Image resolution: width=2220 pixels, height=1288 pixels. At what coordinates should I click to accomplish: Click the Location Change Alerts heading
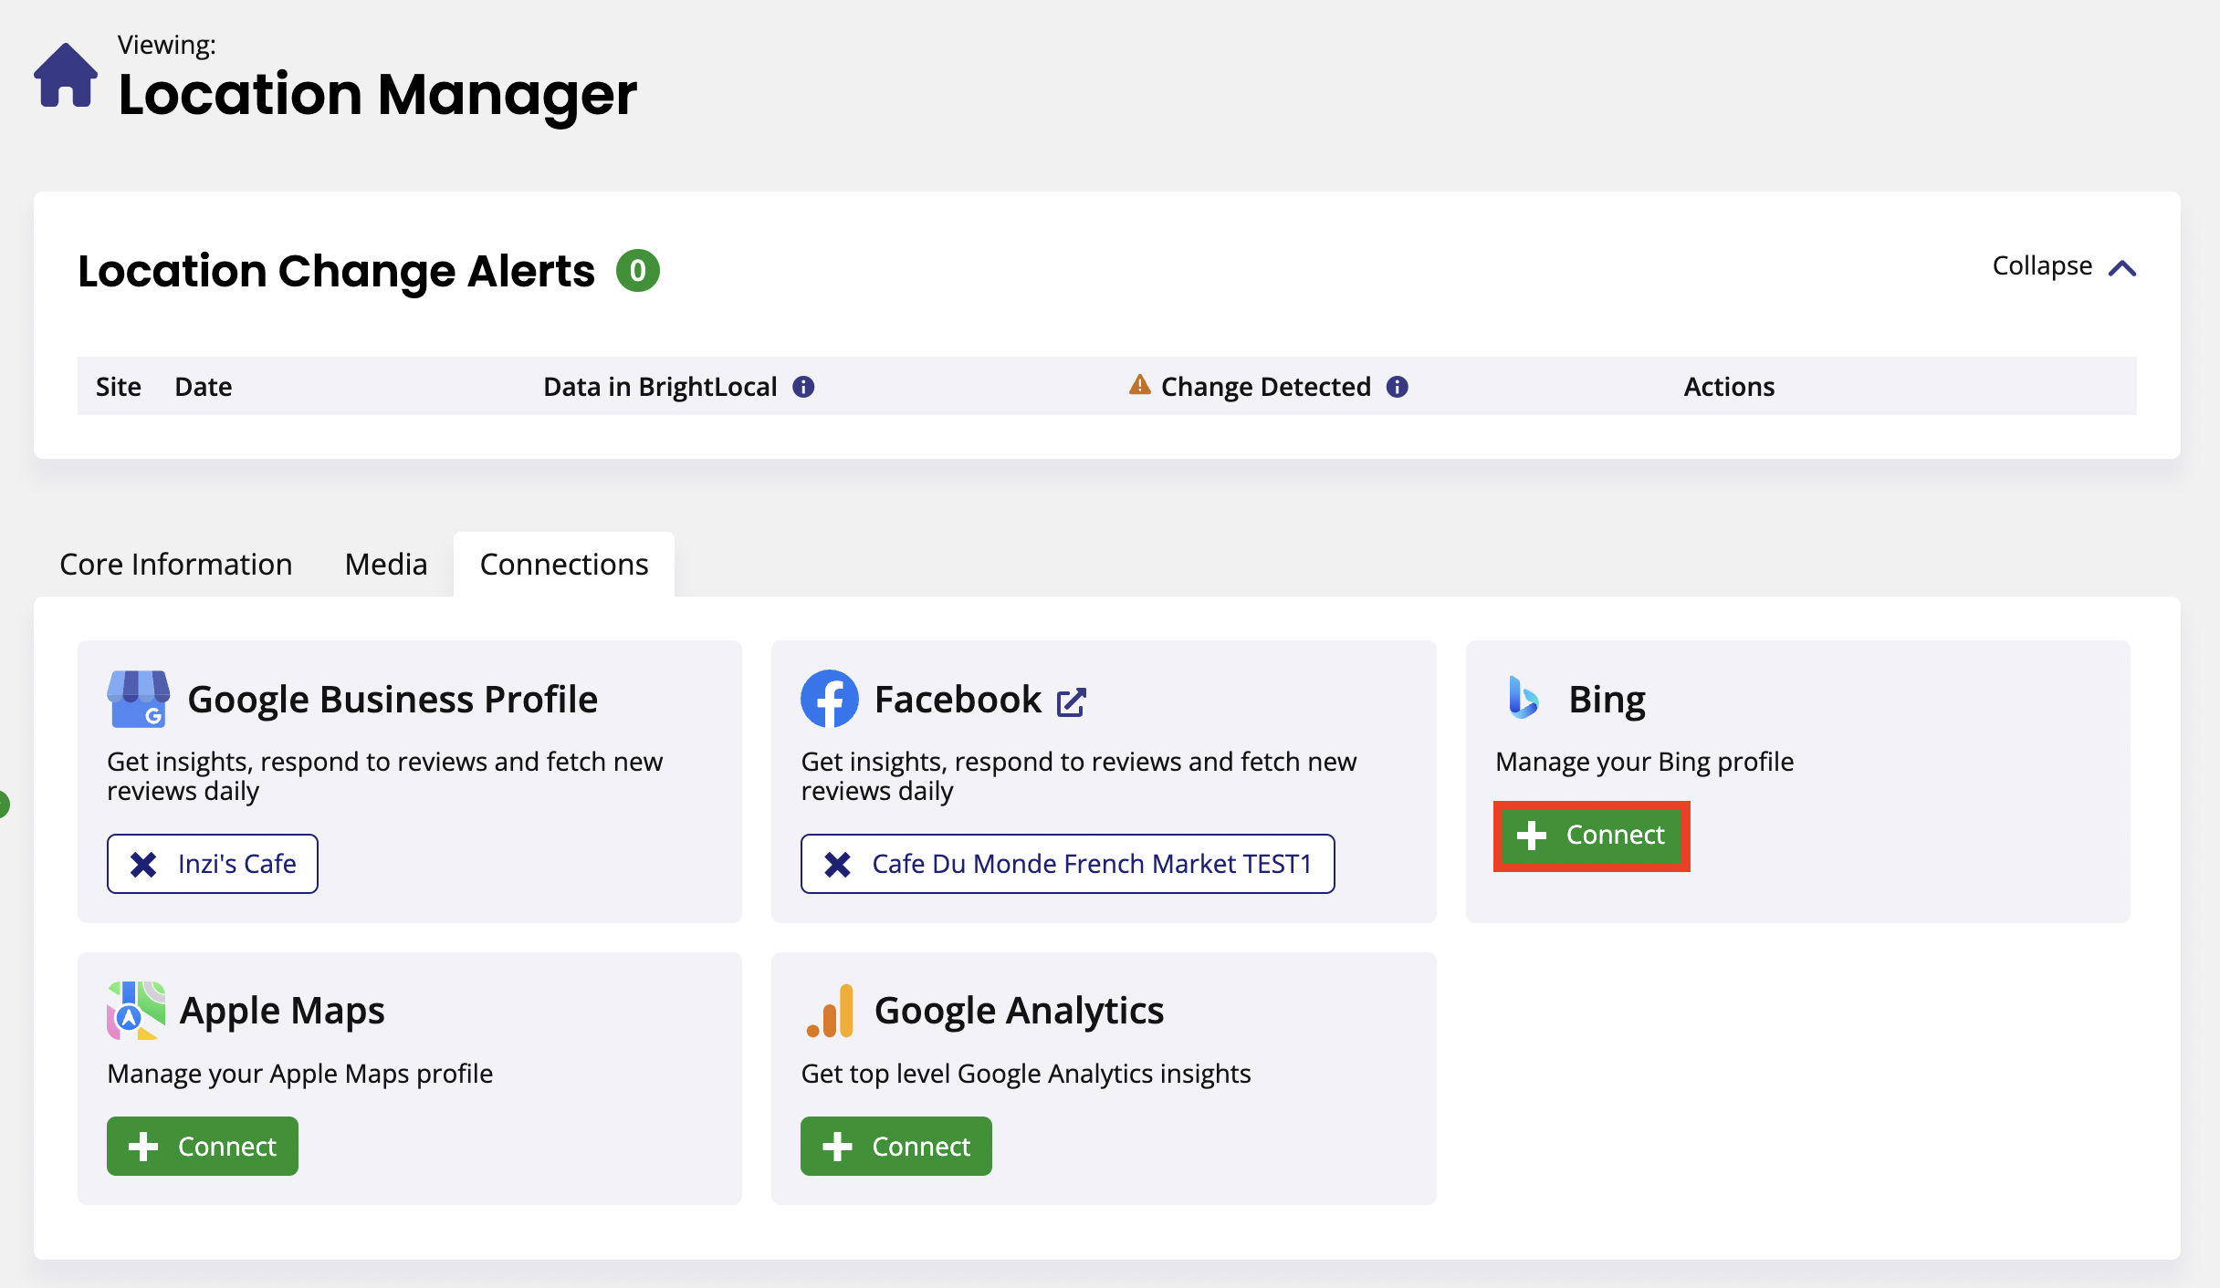click(x=336, y=271)
